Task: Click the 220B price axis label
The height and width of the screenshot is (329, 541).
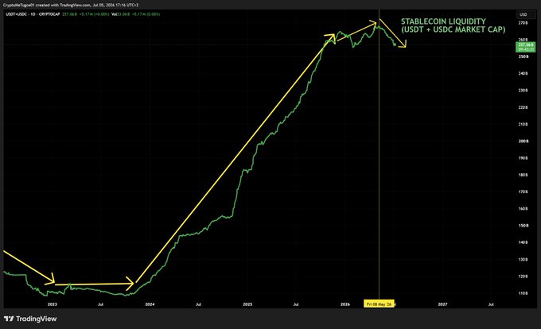Action: coord(523,107)
